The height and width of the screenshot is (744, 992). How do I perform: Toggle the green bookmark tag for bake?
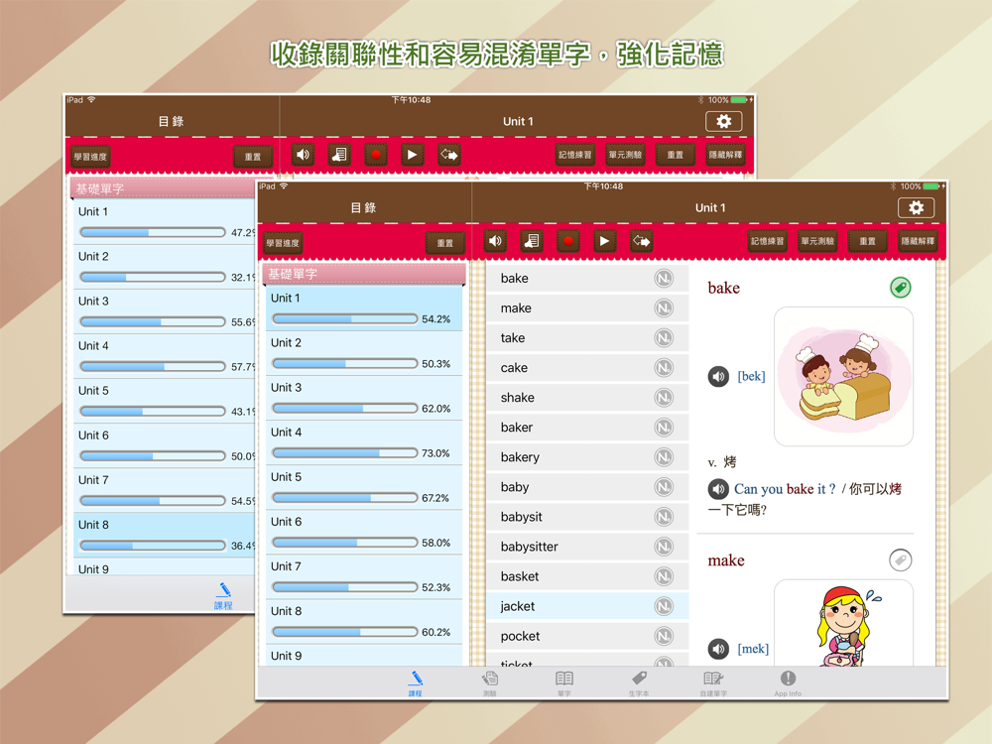point(901,288)
